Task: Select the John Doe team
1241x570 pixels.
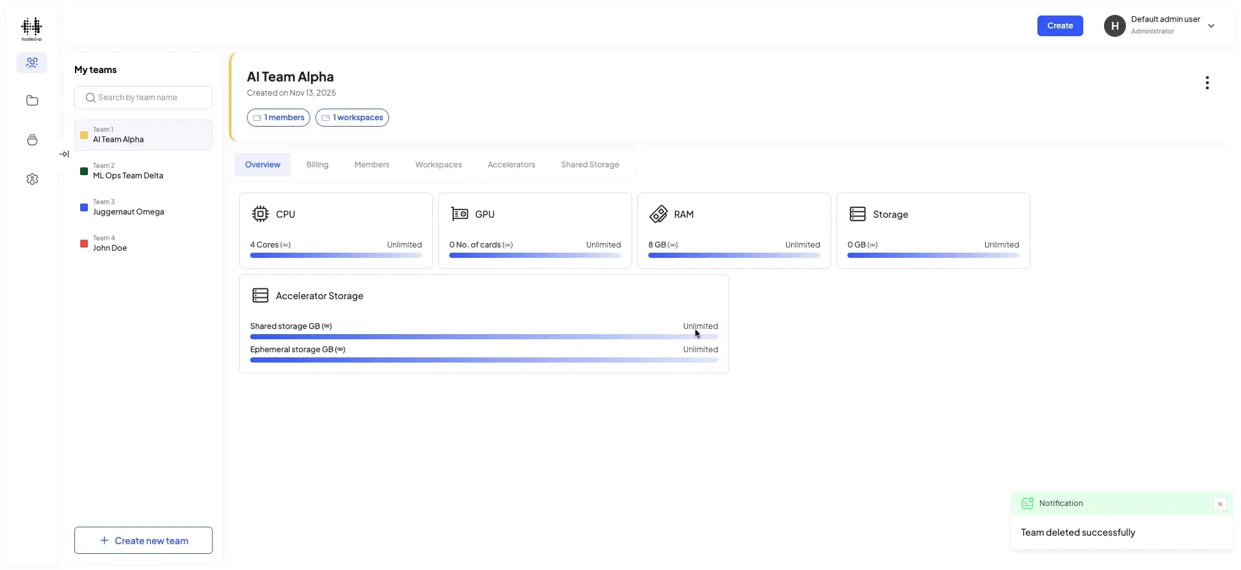Action: click(x=143, y=244)
